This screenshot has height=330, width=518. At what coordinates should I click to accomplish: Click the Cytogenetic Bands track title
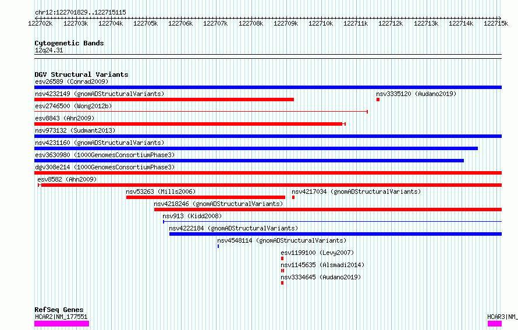(69, 43)
